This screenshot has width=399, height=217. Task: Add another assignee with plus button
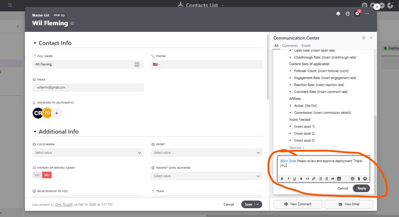pos(56,113)
